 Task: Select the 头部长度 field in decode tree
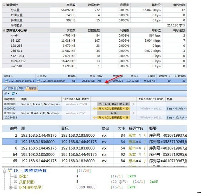click(x=27, y=182)
